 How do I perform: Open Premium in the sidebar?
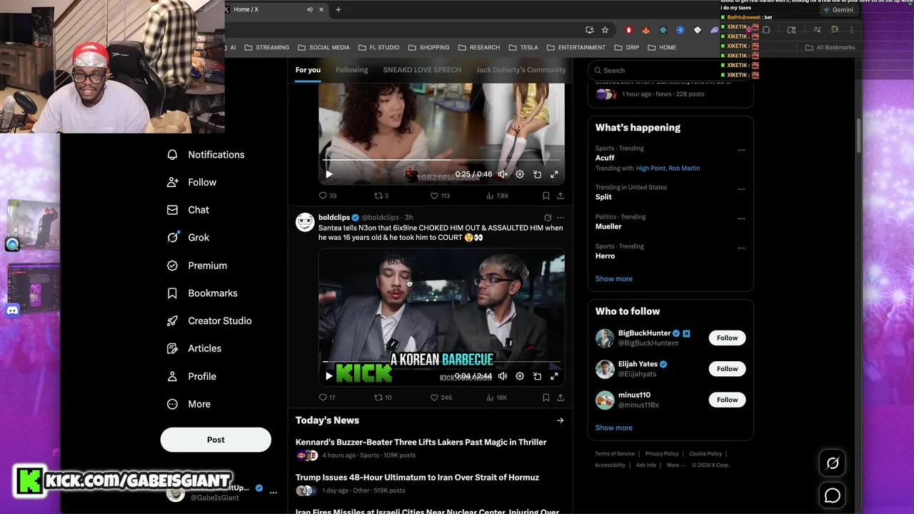coord(196,266)
